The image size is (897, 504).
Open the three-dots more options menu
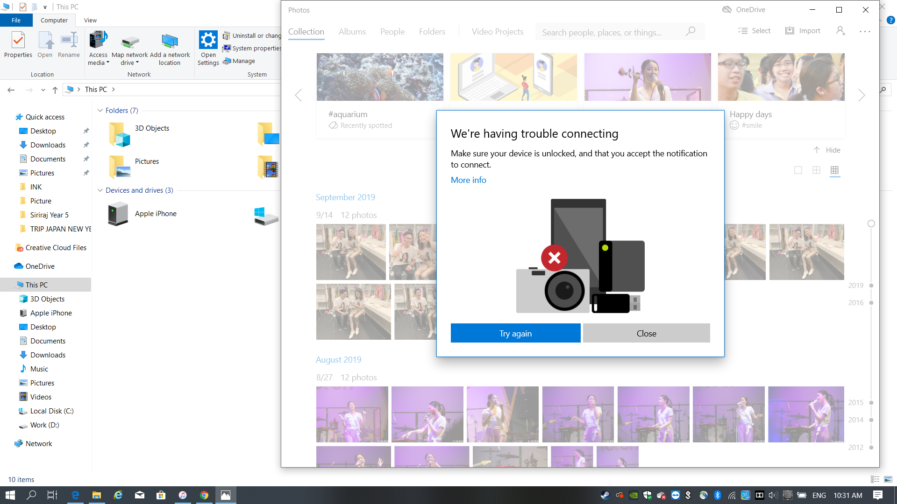tap(865, 31)
